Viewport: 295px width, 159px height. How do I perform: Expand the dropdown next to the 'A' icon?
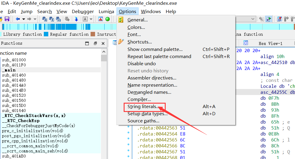tap(91, 19)
